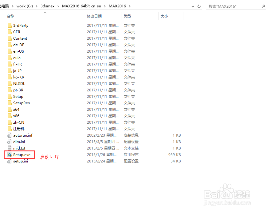Select the pt-BR folder icon
Viewport: 266px width, 212px height.
click(x=10, y=90)
